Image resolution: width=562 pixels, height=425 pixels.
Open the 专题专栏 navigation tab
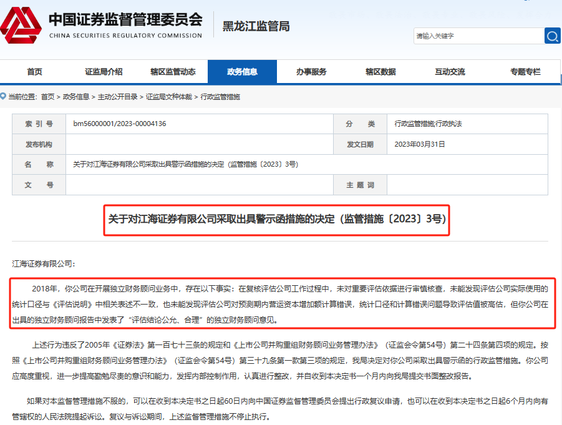[x=525, y=72]
